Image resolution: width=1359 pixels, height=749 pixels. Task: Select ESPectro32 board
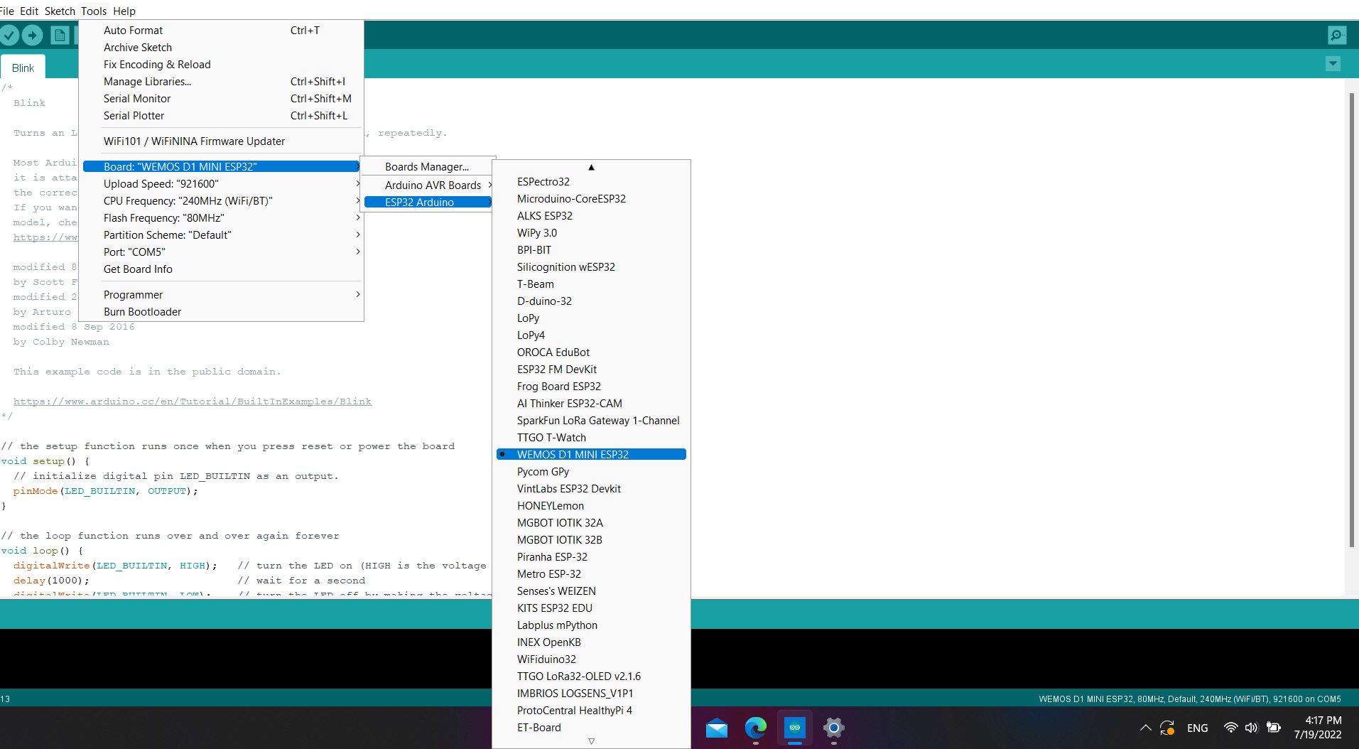(x=591, y=182)
